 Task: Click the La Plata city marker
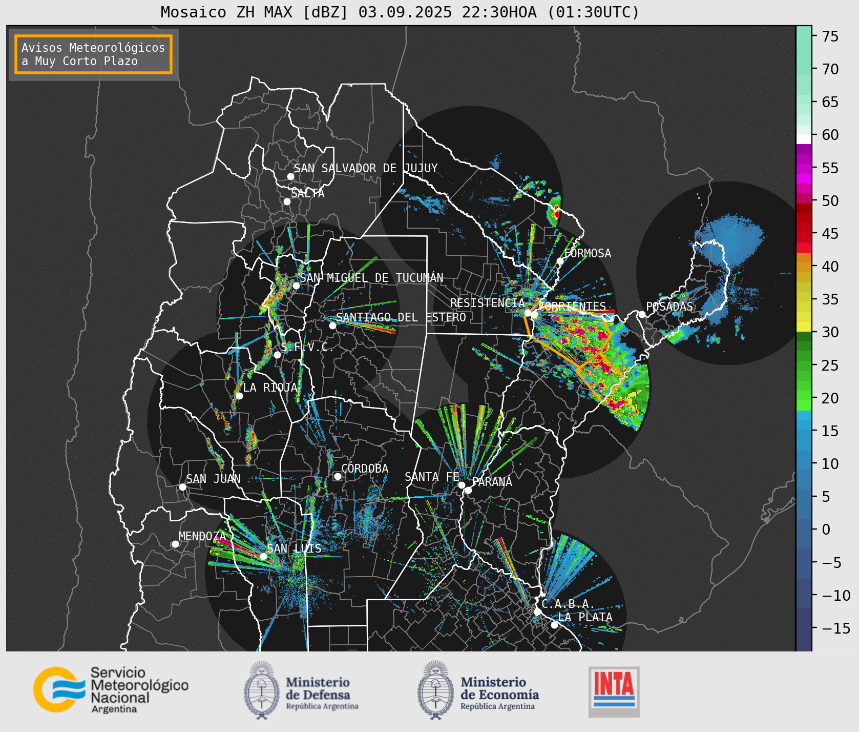coord(554,625)
